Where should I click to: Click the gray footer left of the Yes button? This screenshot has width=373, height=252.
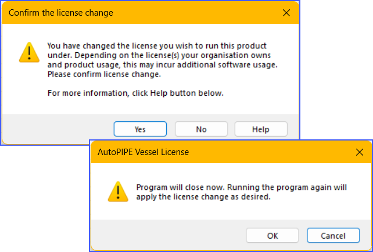click(x=58, y=129)
